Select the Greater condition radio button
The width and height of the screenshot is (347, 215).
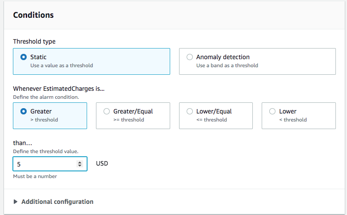(24, 111)
